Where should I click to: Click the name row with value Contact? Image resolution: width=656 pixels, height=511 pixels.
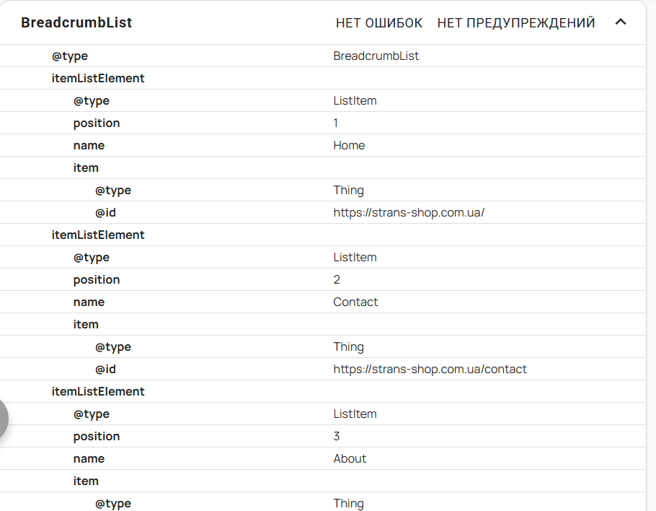click(x=323, y=302)
